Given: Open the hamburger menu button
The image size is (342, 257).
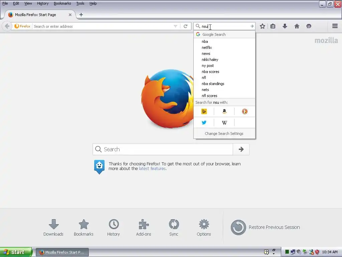Looking at the screenshot, I should pos(335,26).
